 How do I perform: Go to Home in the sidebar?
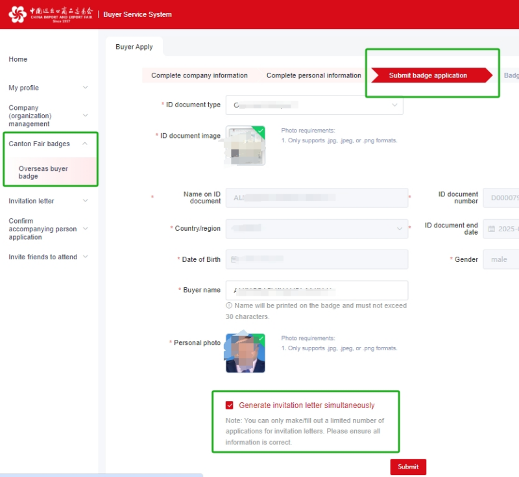tap(18, 59)
